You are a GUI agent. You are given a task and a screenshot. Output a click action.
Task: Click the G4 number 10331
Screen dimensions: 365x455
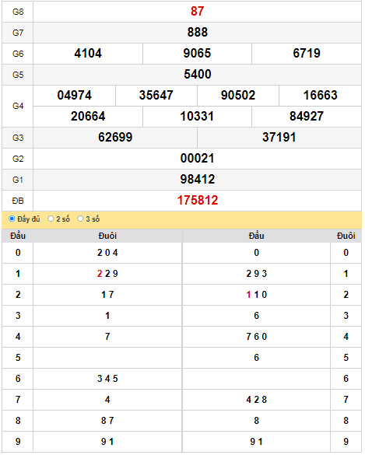(x=197, y=117)
